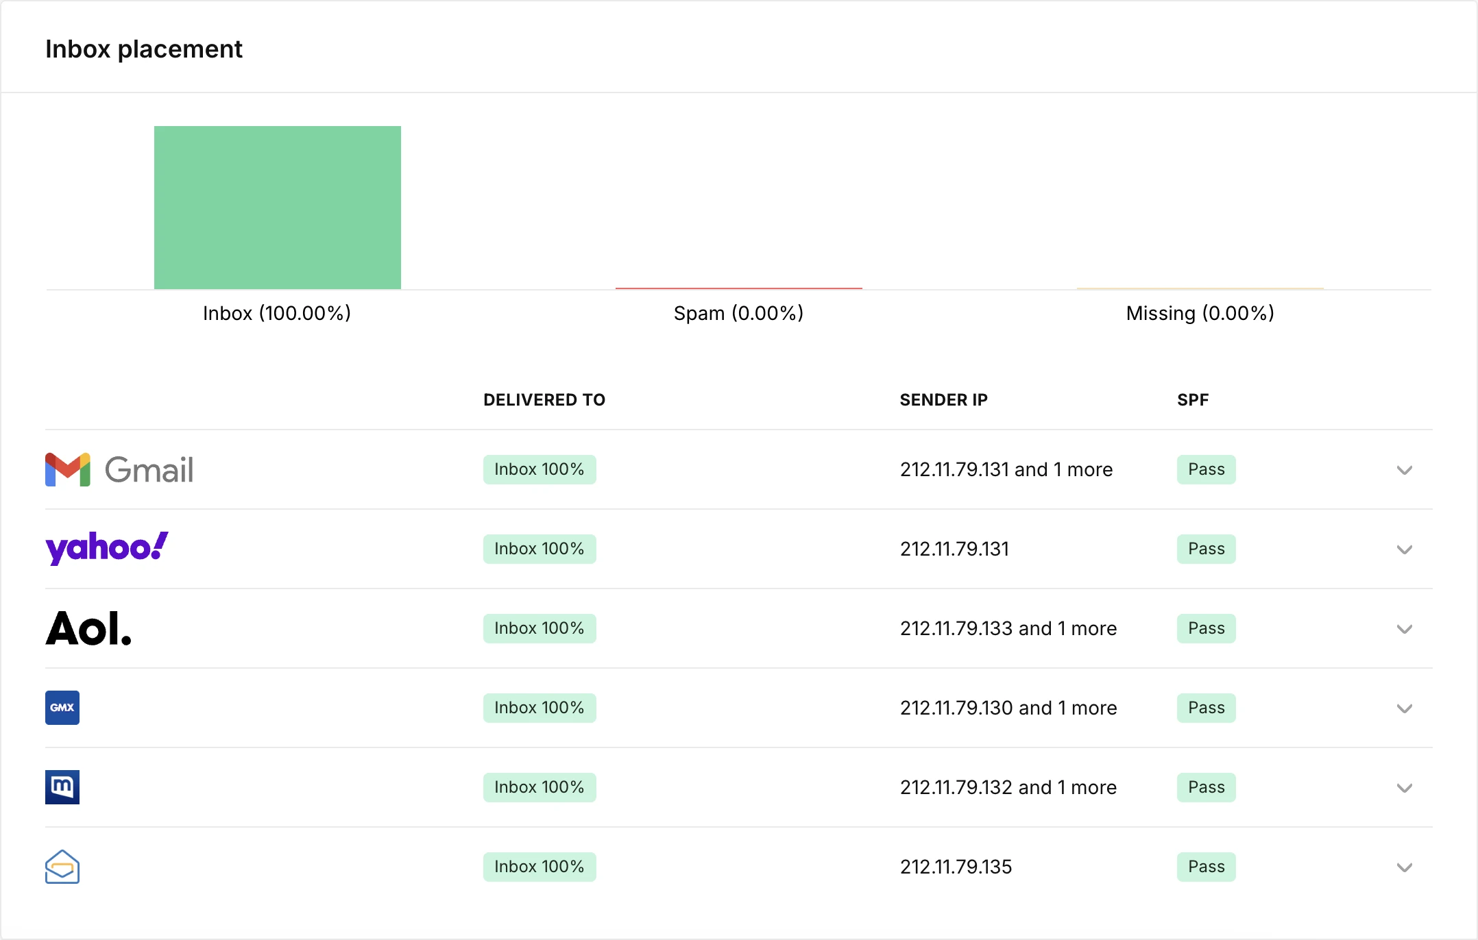
Task: Click the green Inbox bar in chart
Action: 277,207
